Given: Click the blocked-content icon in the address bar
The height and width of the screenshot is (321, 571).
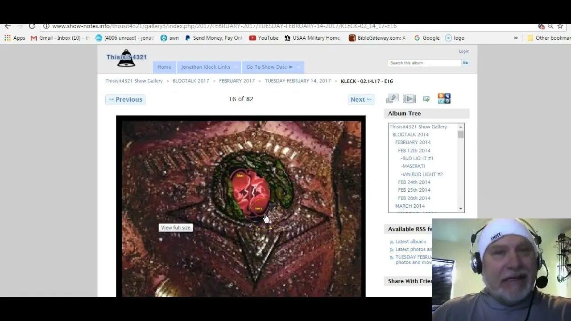Looking at the screenshot, I should [x=541, y=26].
